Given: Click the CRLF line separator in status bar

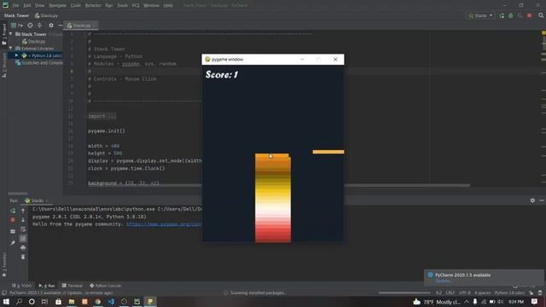Looking at the screenshot, I should (450, 293).
